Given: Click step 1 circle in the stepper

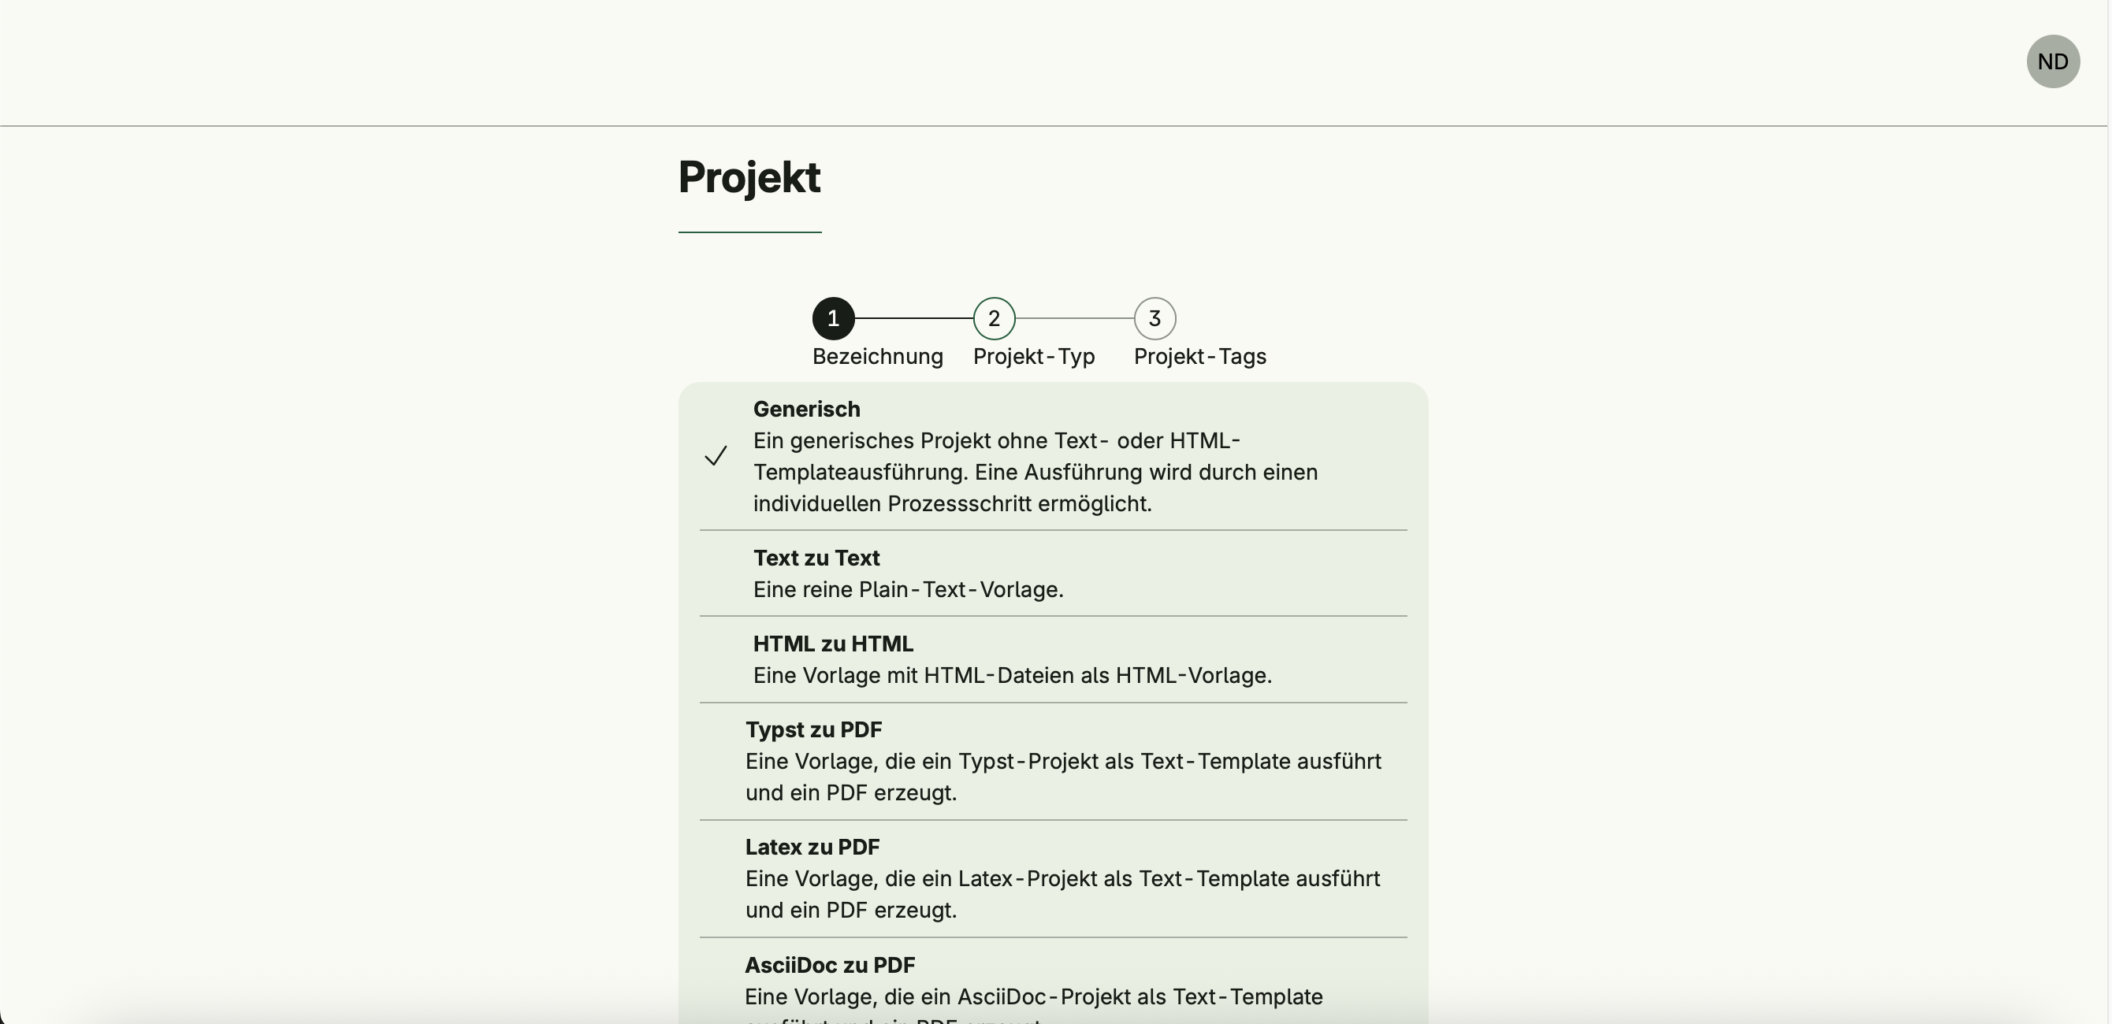Looking at the screenshot, I should 833,319.
